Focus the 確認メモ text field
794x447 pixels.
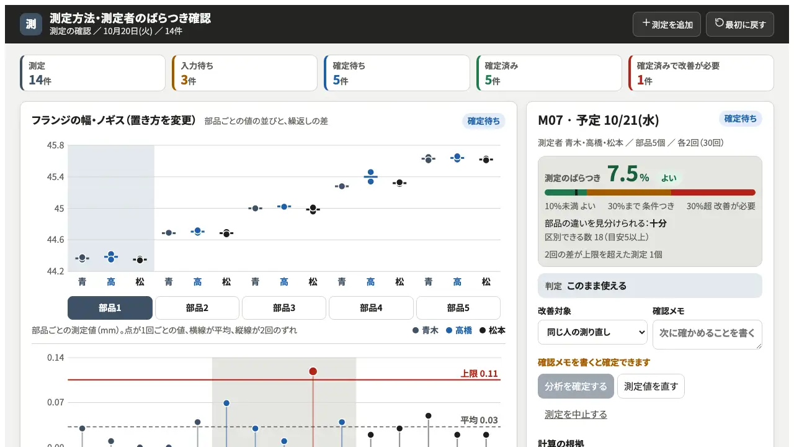coord(707,335)
